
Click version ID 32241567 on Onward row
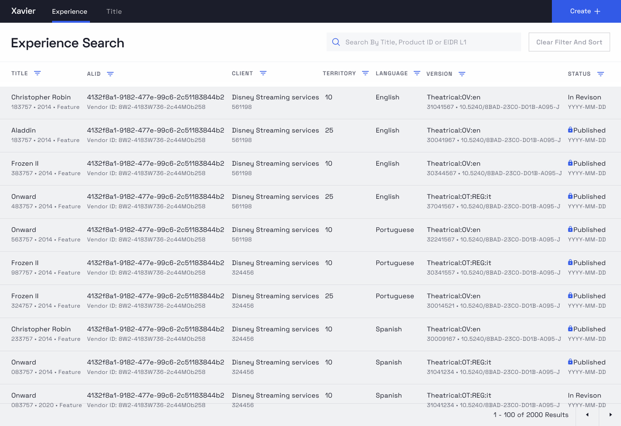441,240
